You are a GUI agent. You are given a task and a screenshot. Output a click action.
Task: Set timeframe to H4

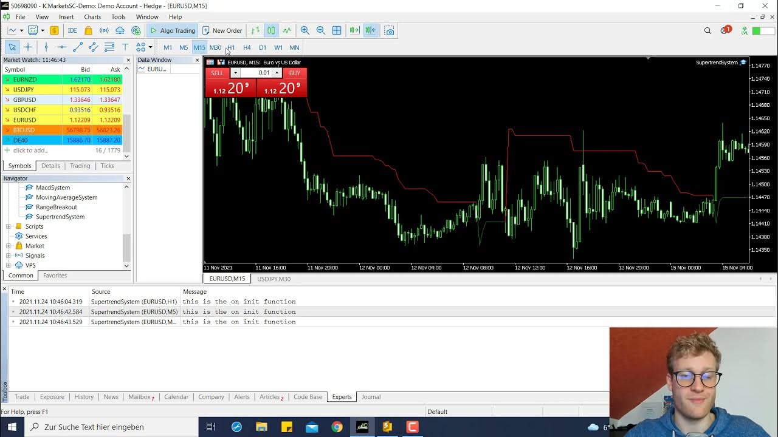[x=247, y=47]
